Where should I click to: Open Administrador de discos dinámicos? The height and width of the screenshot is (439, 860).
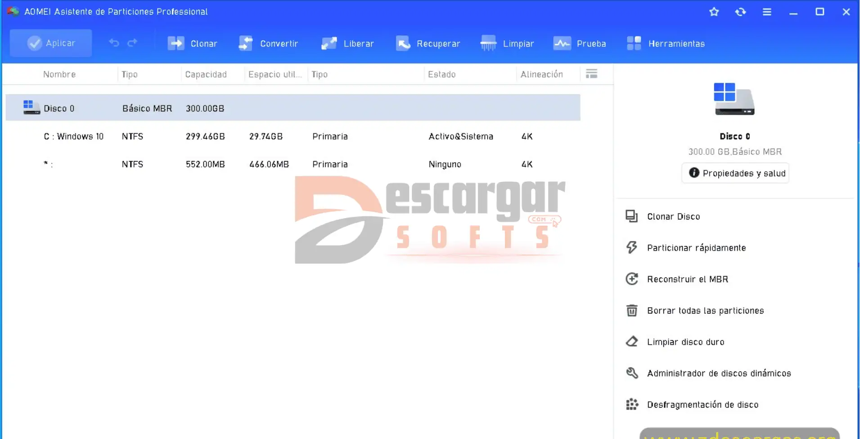(x=719, y=373)
